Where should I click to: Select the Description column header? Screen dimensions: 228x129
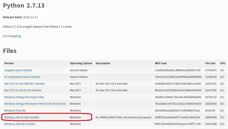coord(103,63)
